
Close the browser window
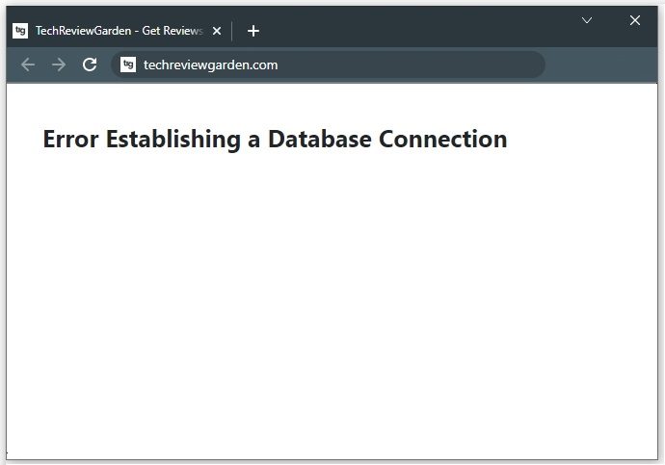point(635,20)
